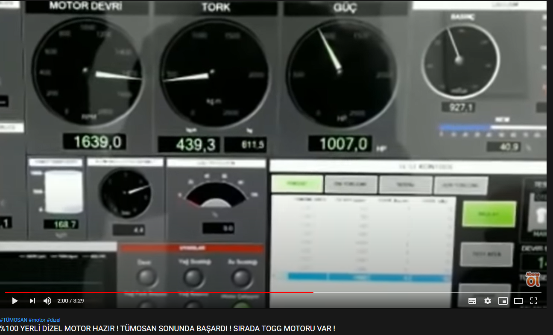Open the player settings gear
The height and width of the screenshot is (335, 553).
coord(488,301)
